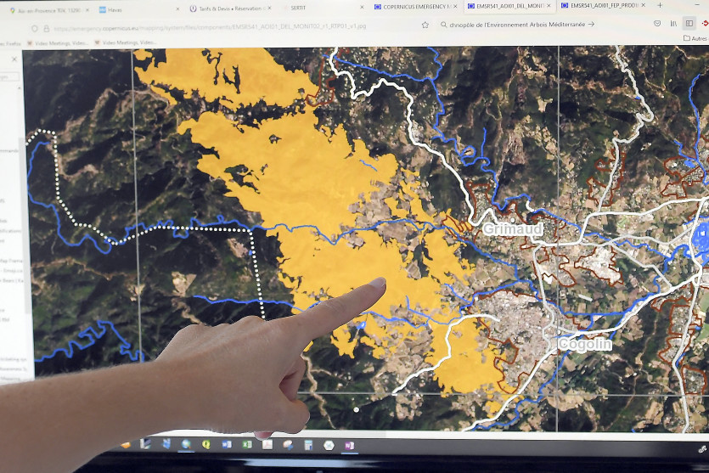Close the left sidebar panel with X
This screenshot has height=473, width=709.
(x=14, y=59)
